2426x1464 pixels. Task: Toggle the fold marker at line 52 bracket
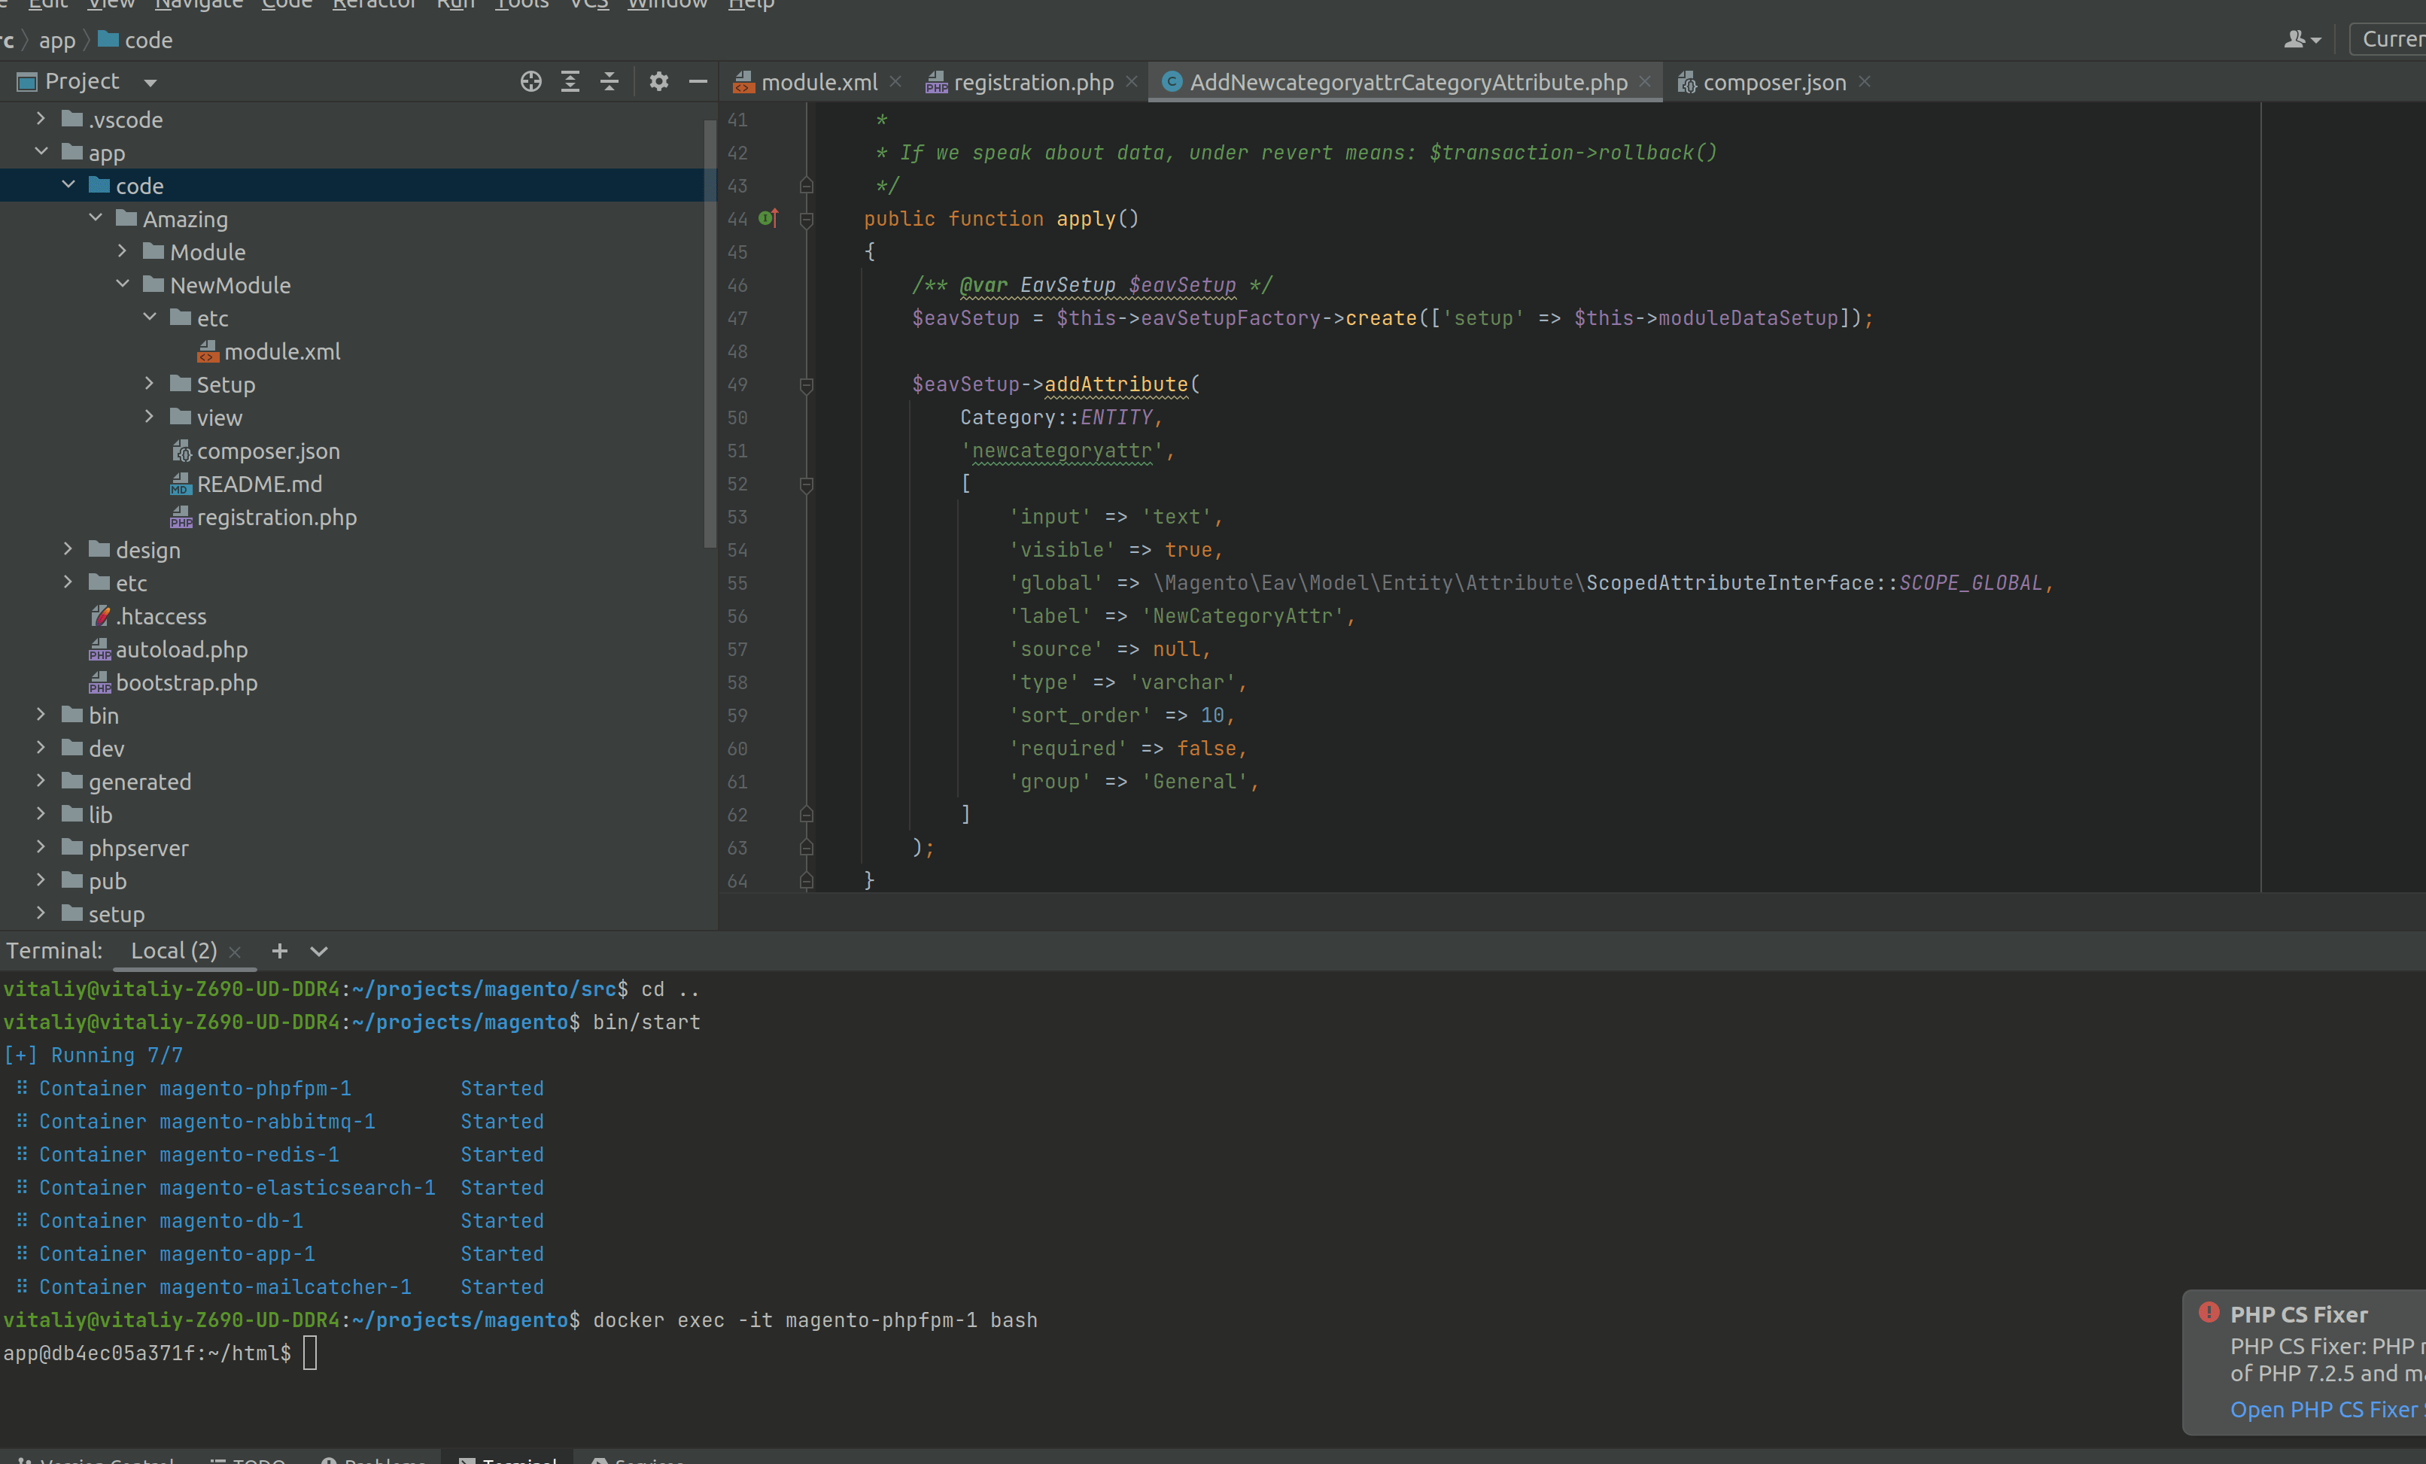click(807, 484)
